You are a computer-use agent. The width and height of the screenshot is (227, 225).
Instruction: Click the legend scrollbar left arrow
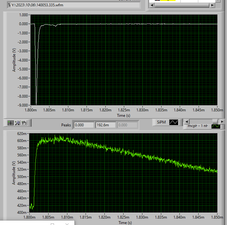186,122
